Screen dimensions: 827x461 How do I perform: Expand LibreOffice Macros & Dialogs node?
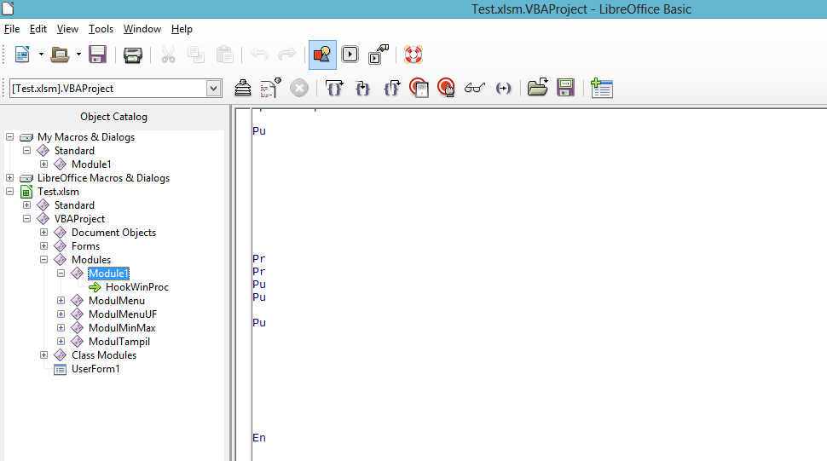pos(9,177)
